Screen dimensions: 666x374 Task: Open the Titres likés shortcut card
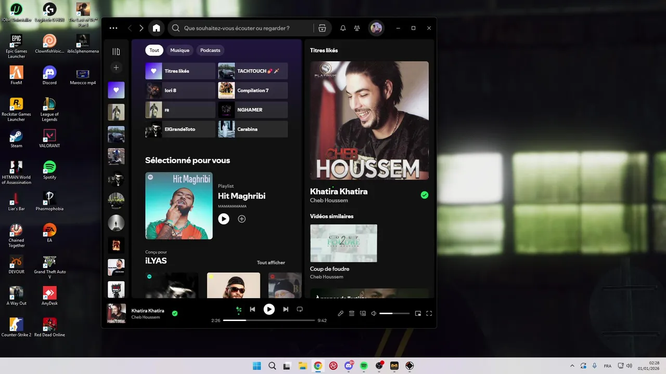(180, 71)
